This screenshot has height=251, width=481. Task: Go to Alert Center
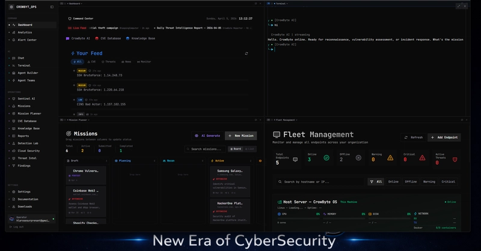(x=32, y=40)
